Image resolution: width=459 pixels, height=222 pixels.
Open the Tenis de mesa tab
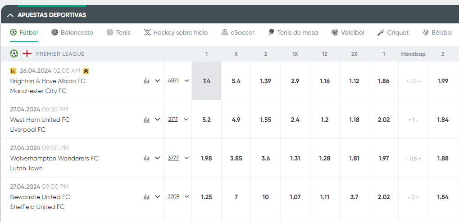pos(293,32)
